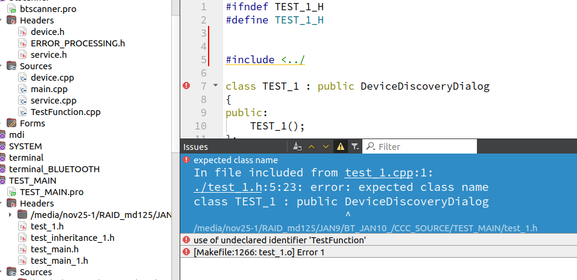Click the red error marker beside line 7

click(186, 86)
